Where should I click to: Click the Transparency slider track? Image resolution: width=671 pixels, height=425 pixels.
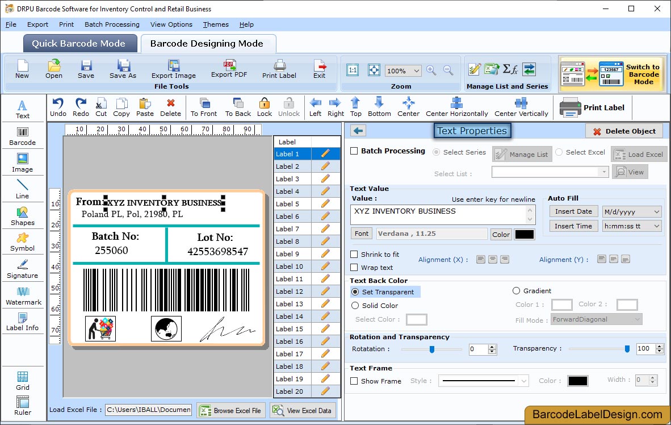coord(599,349)
